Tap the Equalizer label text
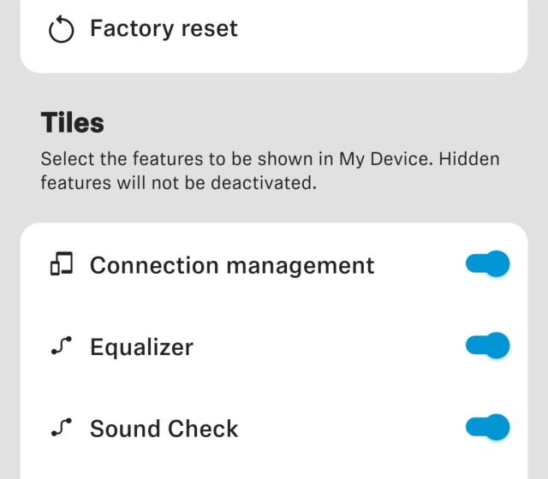 pyautogui.click(x=141, y=347)
